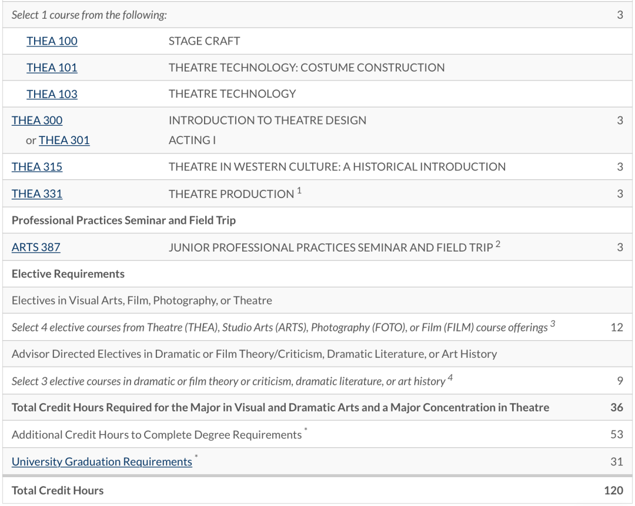Click footnote 1 beside THEATRE PRODUCTION
This screenshot has height=506, width=635.
point(299,191)
